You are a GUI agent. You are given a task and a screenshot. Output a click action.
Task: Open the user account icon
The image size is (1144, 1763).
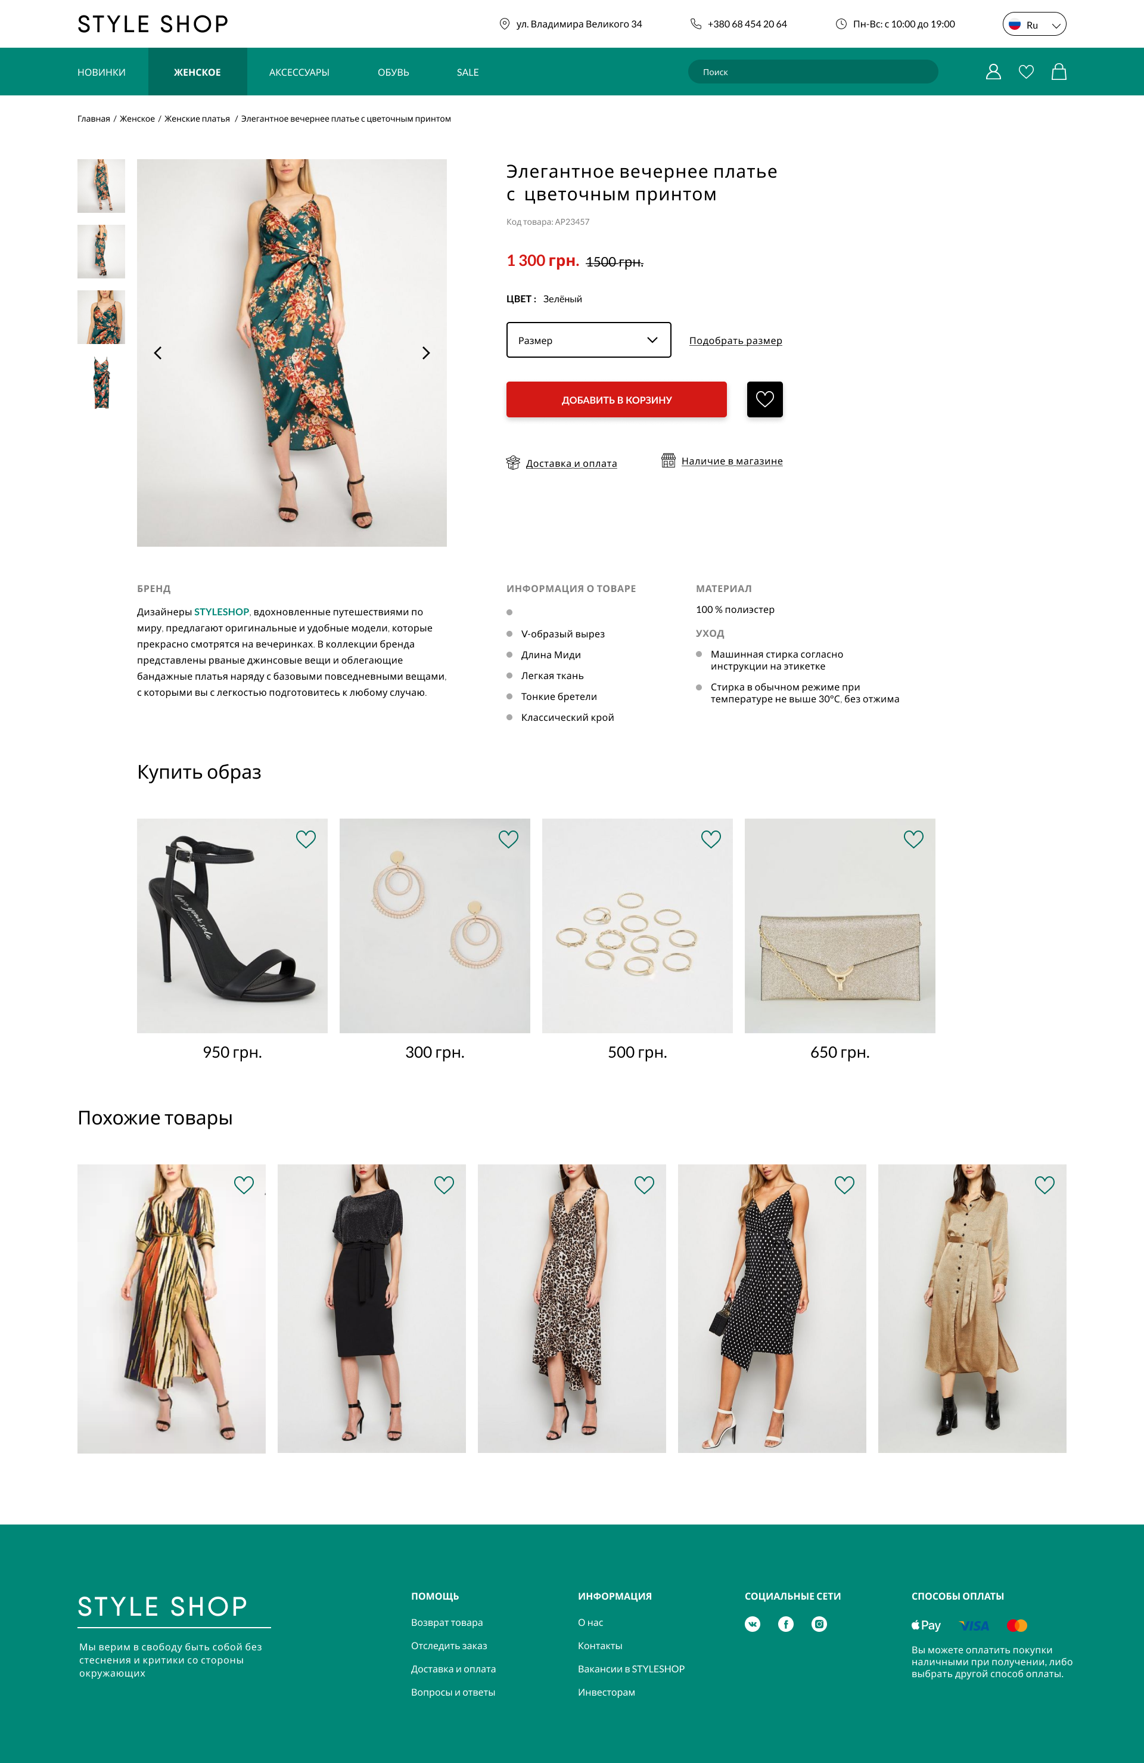[993, 72]
